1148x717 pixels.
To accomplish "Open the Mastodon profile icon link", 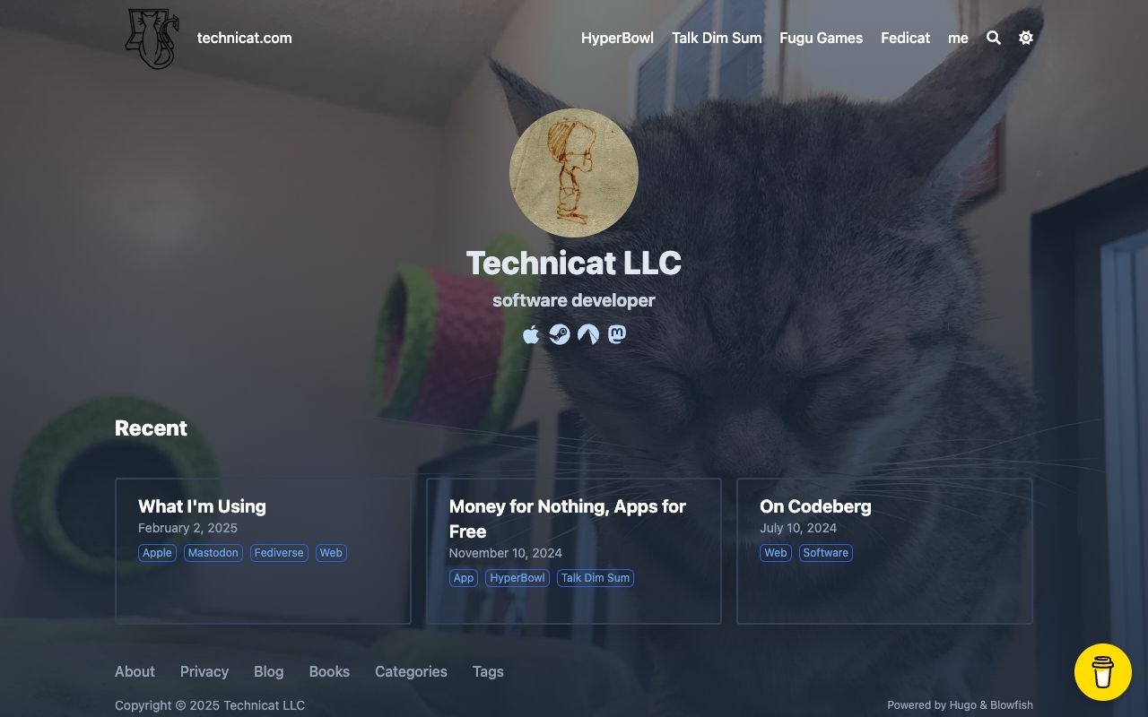I will coord(617,334).
